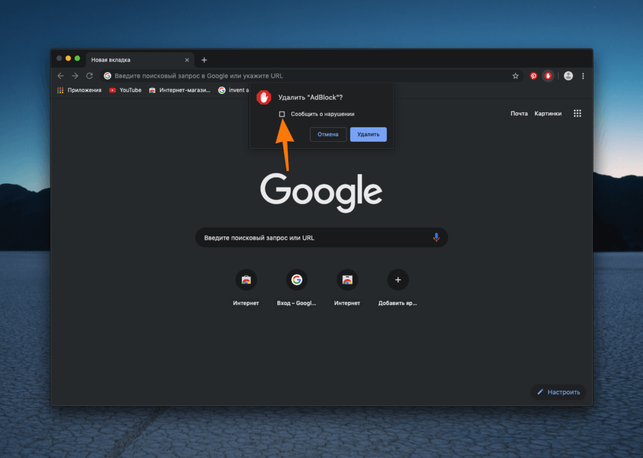Open the Вход – Googl... shortcut tile
Viewport: 643px width, 458px height.
(296, 287)
